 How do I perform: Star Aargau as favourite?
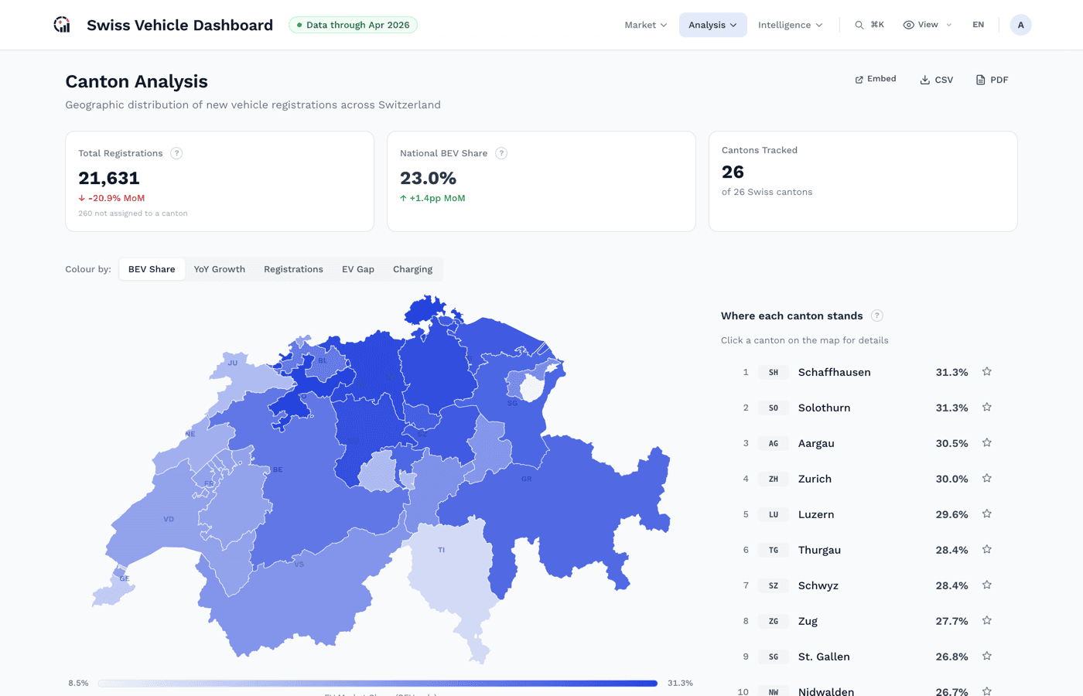pos(986,443)
